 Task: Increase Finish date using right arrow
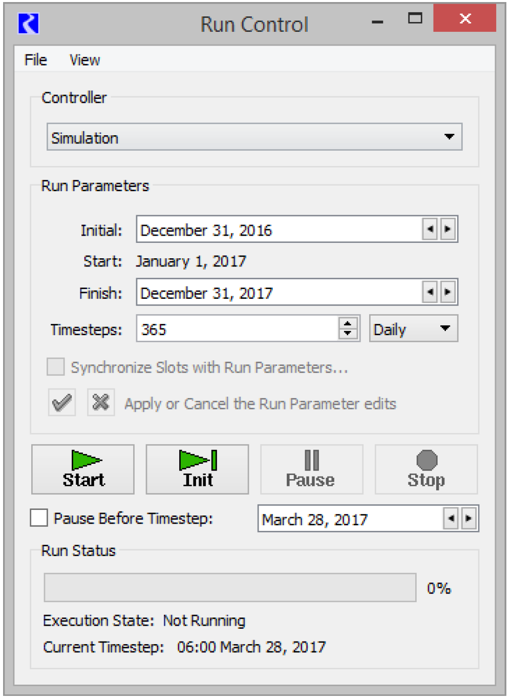pyautogui.click(x=448, y=292)
